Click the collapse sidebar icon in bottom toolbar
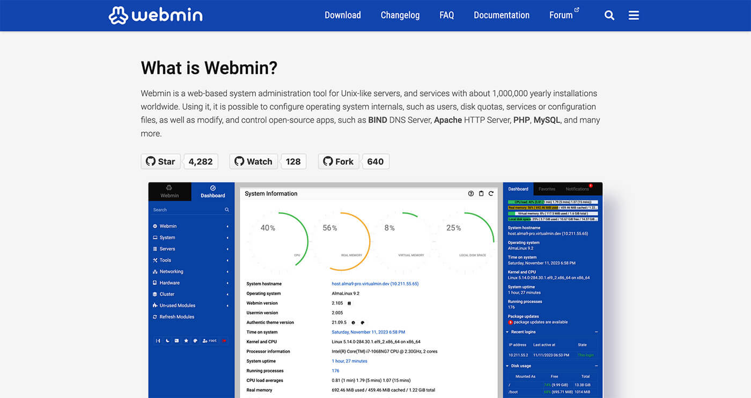This screenshot has width=751, height=398. 158,341
